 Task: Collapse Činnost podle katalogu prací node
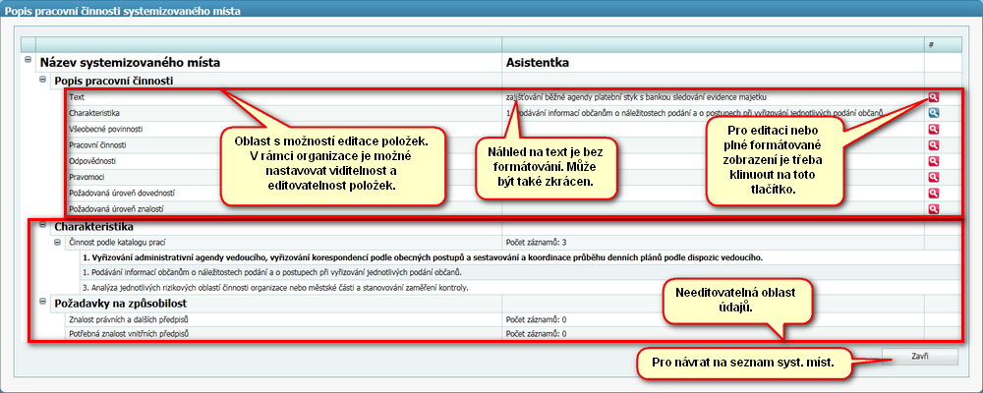point(57,241)
